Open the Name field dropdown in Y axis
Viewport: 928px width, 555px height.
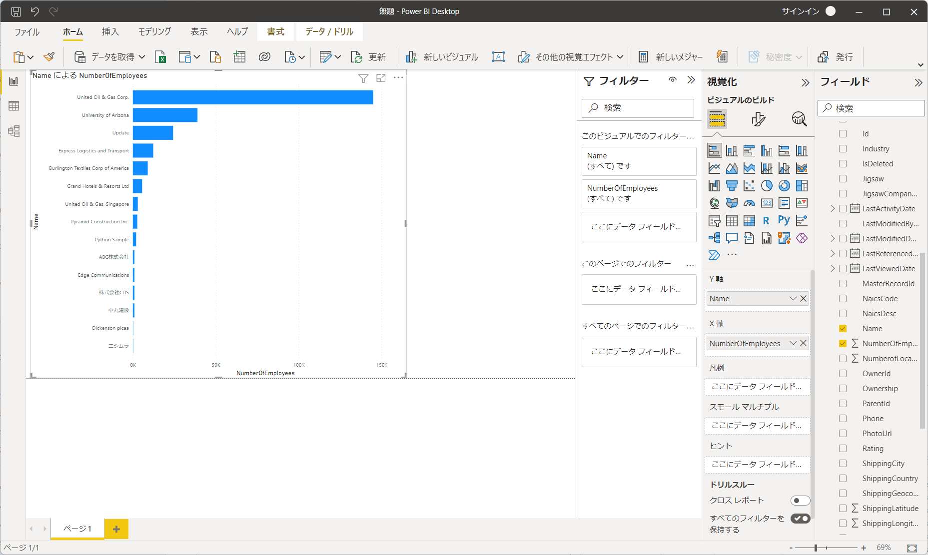pyautogui.click(x=793, y=299)
